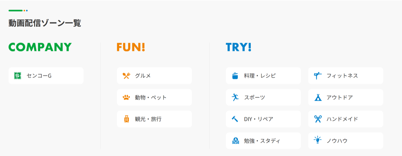Click the blue tent outdoor icon

click(x=318, y=98)
